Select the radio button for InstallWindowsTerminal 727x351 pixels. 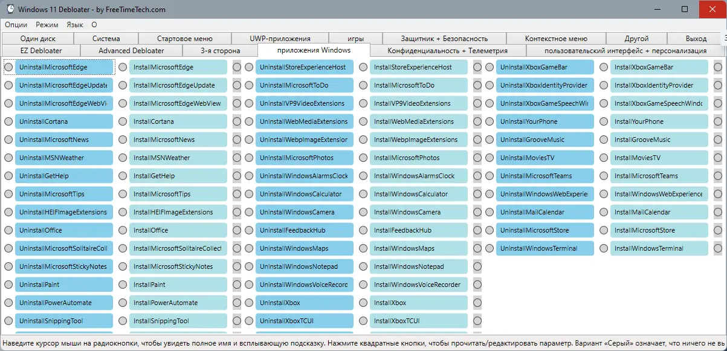(604, 248)
